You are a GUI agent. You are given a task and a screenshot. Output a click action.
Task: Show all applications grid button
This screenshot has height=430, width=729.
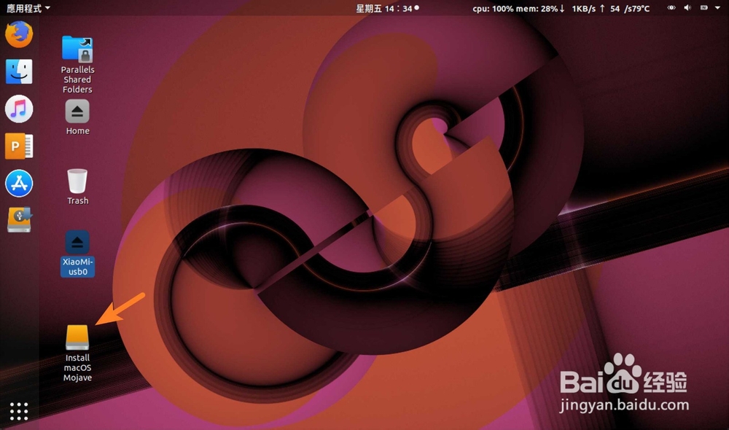pos(19,411)
